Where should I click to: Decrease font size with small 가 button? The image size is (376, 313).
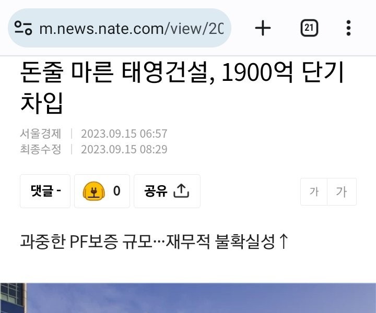pos(314,191)
